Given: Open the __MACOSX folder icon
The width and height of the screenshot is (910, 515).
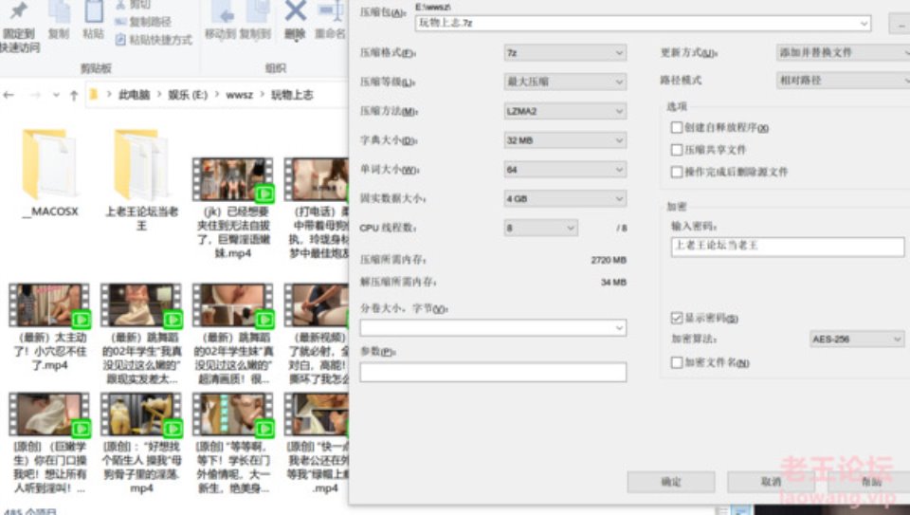Looking at the screenshot, I should pos(49,165).
